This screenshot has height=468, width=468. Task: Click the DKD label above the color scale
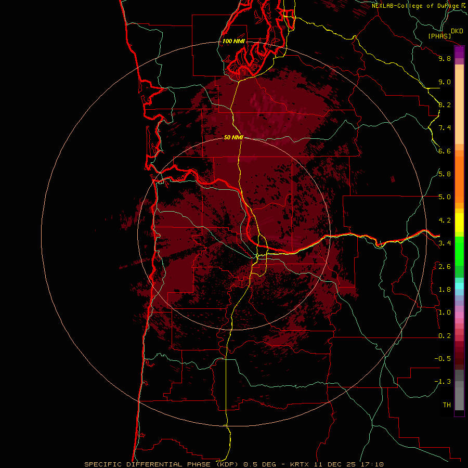457,31
